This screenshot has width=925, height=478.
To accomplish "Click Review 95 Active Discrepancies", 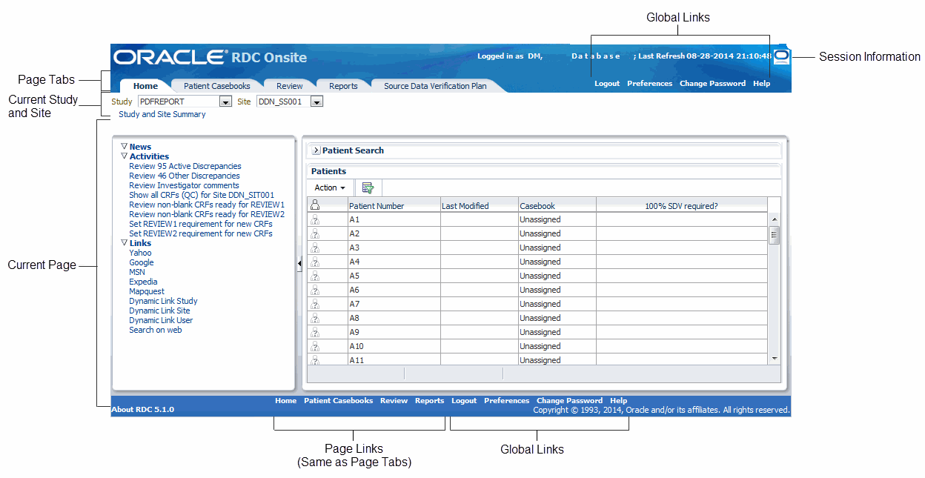I will (x=185, y=165).
